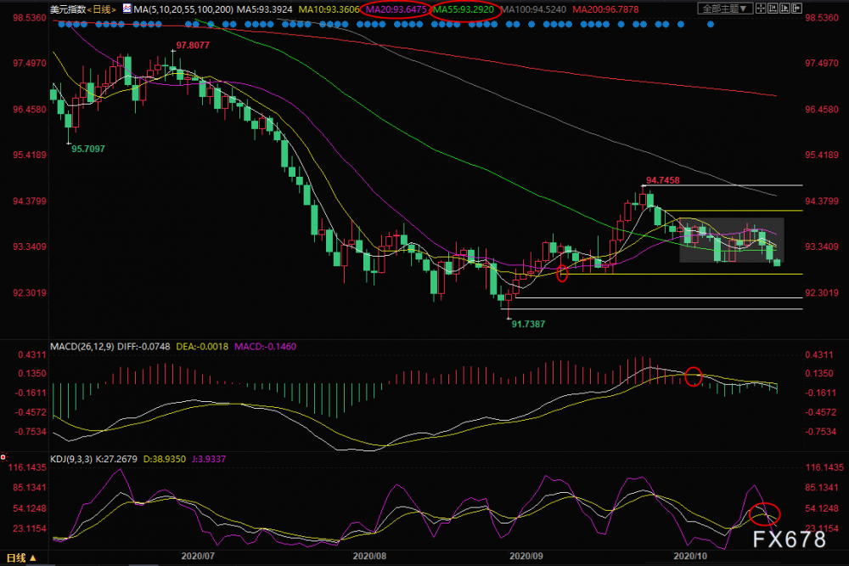Screen dimensions: 849x566
Task: Click the range playback icon with arrow
Action: click(784, 8)
